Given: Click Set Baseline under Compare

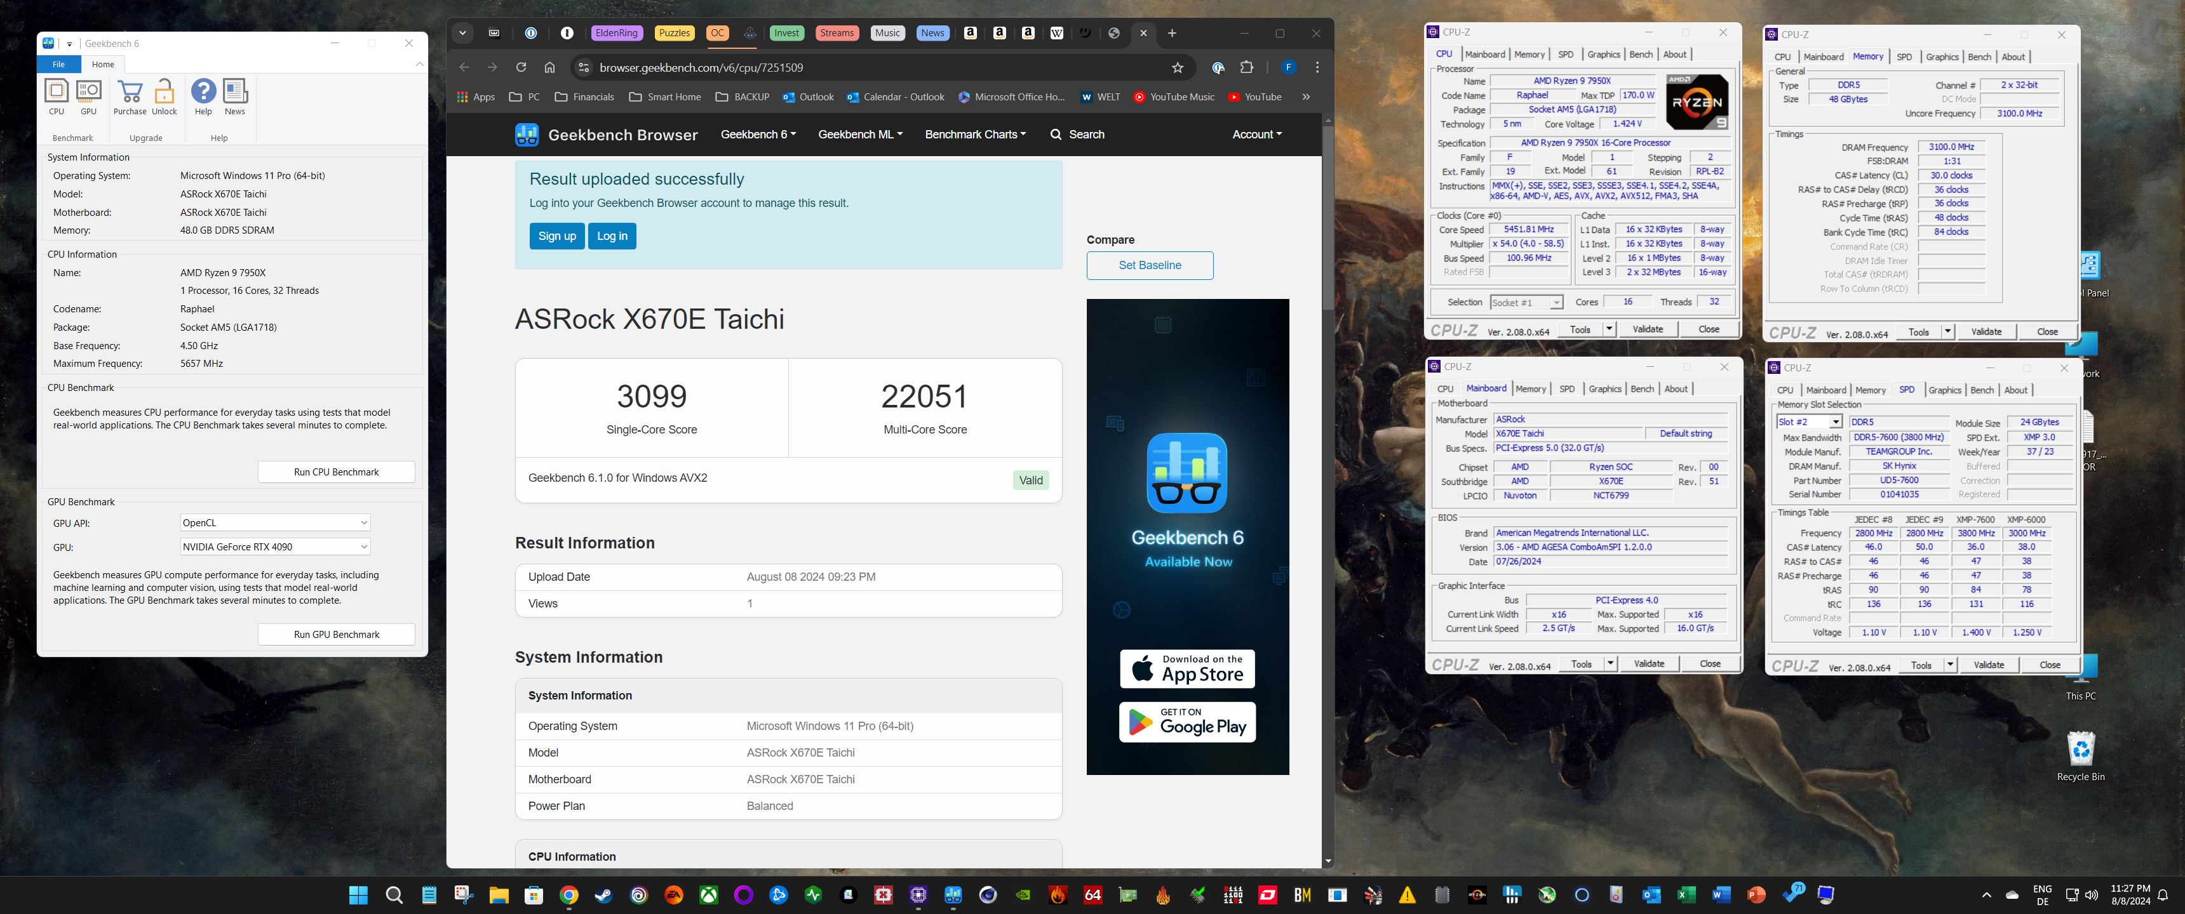Looking at the screenshot, I should [1149, 265].
